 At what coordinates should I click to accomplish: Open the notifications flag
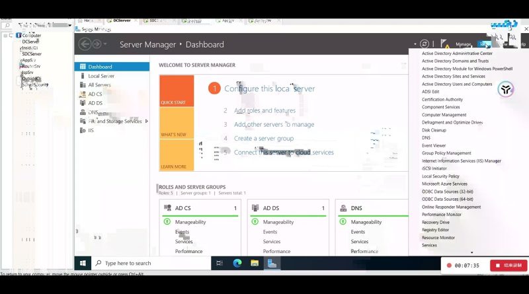click(x=444, y=44)
